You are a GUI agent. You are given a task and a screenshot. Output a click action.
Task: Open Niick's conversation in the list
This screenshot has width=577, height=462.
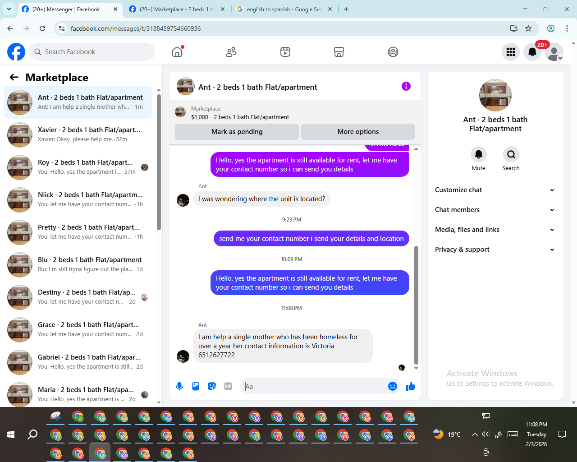(x=78, y=200)
